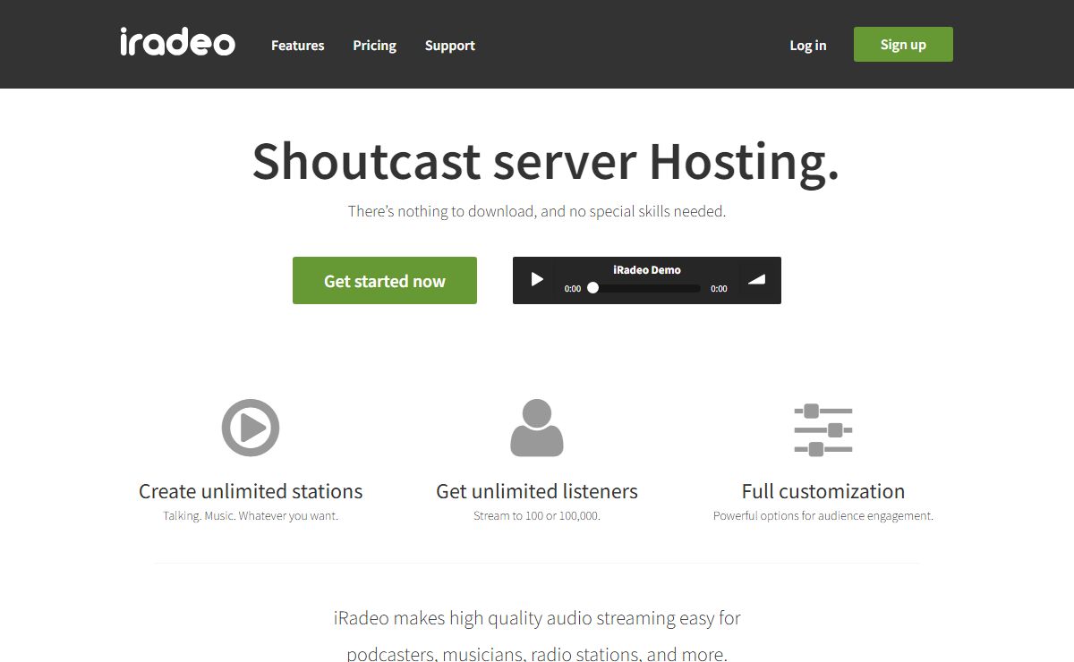Click the Log in link
Image resolution: width=1074 pixels, height=662 pixels.
click(808, 46)
